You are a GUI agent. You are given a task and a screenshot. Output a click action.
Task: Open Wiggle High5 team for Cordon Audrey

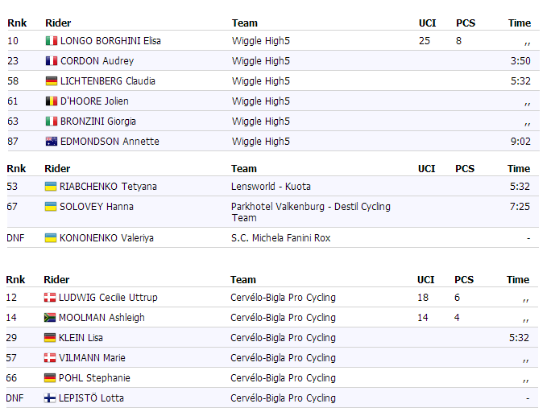(260, 61)
